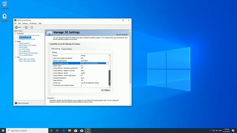237x133 pixels.
Task: Click the taskbar search box
Action: click(x=27, y=130)
